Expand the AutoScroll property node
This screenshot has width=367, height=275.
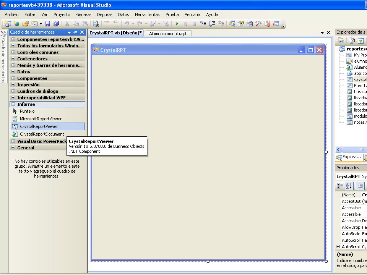click(338, 247)
